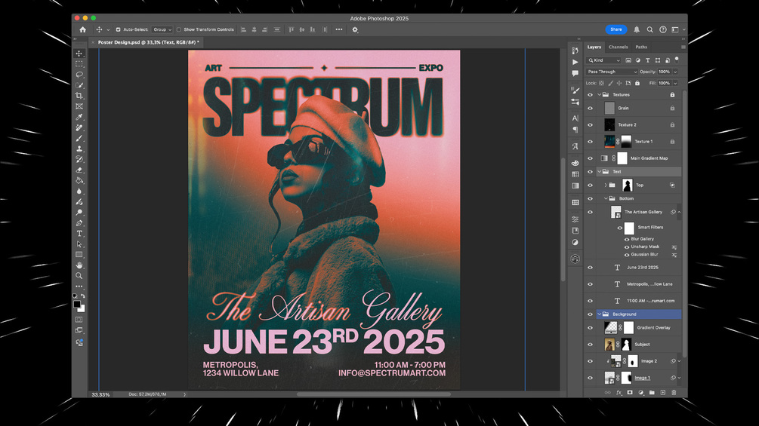Viewport: 759px width, 426px height.
Task: Click the foreground color swatch
Action: pos(76,305)
